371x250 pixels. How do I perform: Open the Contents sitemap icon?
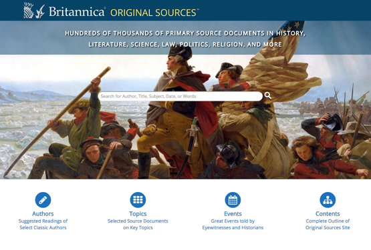click(328, 200)
